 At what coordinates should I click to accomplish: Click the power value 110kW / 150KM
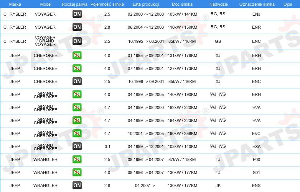[182, 27]
